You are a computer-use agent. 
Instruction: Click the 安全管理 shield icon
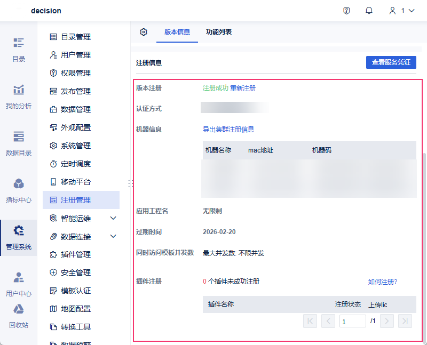(53, 272)
